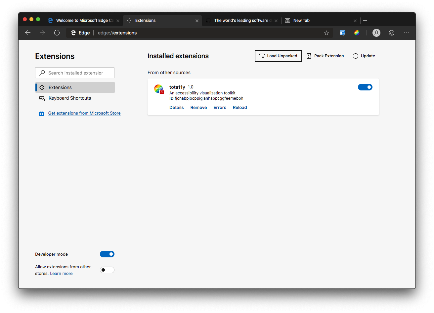Open a new tab with the plus icon
Viewport: 434px width, 313px height.
[x=365, y=21]
